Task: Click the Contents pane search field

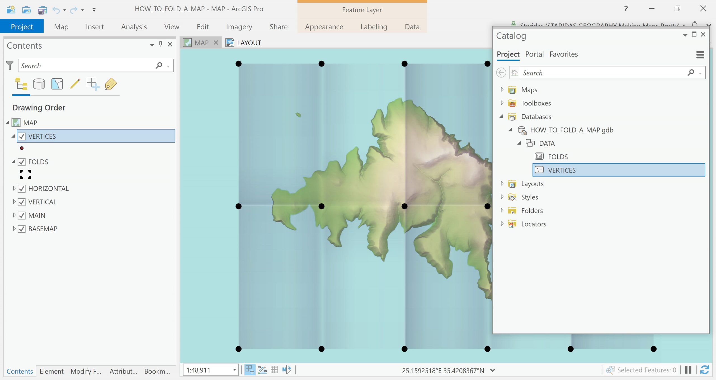Action: tap(87, 66)
